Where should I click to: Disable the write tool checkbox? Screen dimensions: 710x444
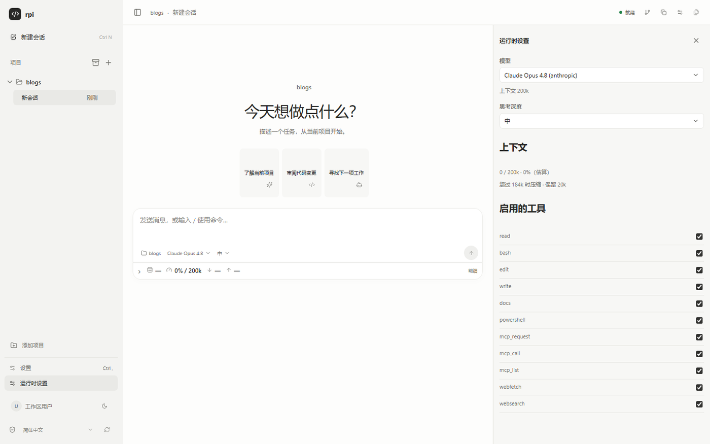click(699, 287)
